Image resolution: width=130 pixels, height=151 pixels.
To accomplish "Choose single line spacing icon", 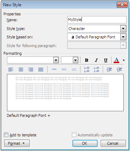I will point(54,69).
